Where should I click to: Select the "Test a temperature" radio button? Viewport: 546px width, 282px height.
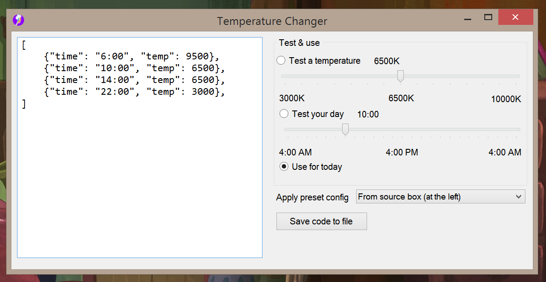(x=281, y=61)
